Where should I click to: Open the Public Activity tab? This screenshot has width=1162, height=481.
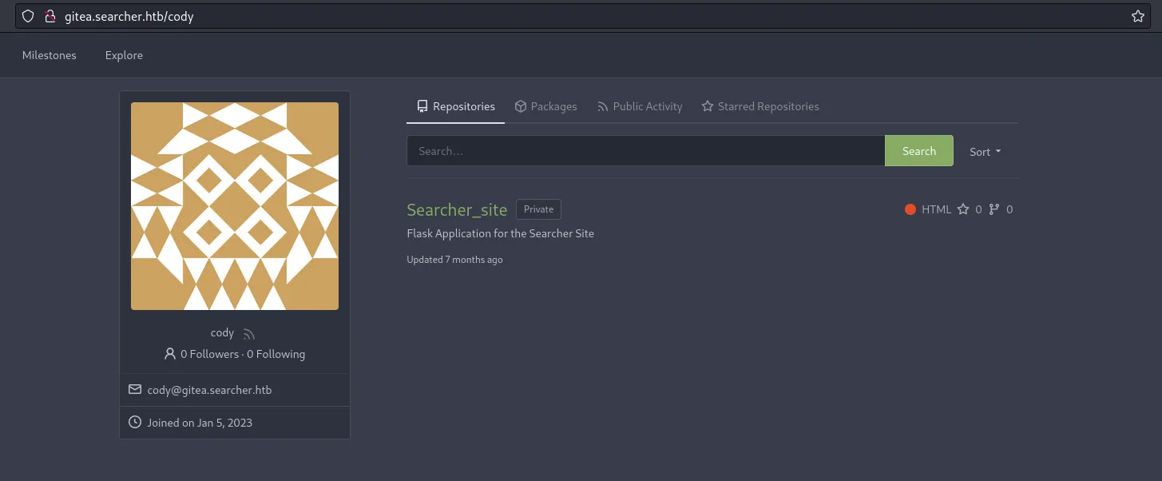click(640, 106)
